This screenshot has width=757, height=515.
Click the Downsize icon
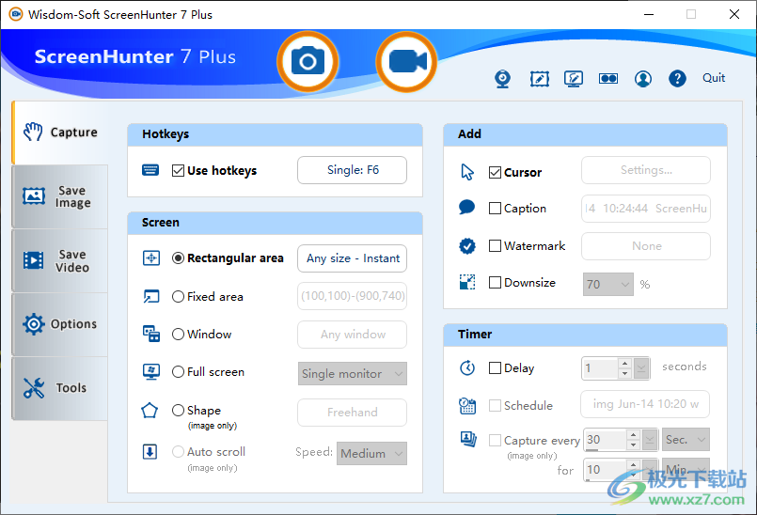click(x=467, y=282)
